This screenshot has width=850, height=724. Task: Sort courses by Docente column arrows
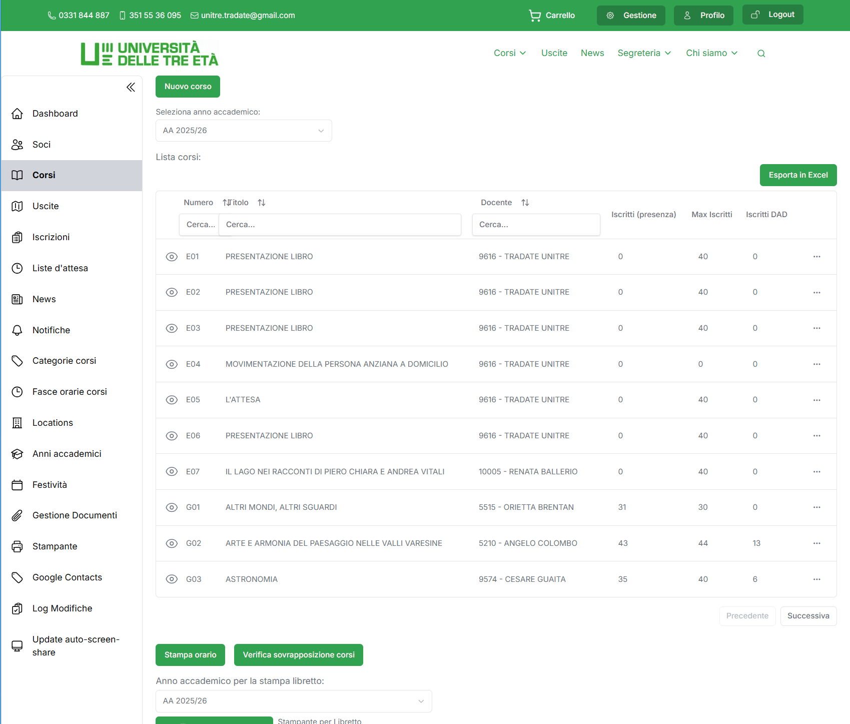(x=525, y=203)
